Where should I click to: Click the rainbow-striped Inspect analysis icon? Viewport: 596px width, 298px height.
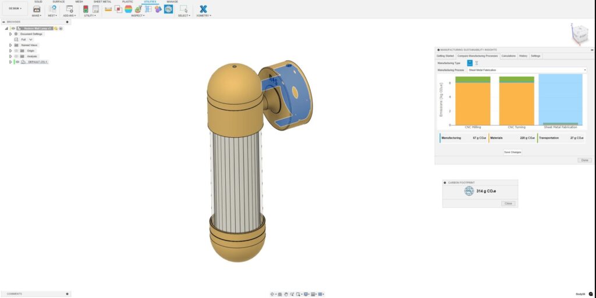coord(129,9)
